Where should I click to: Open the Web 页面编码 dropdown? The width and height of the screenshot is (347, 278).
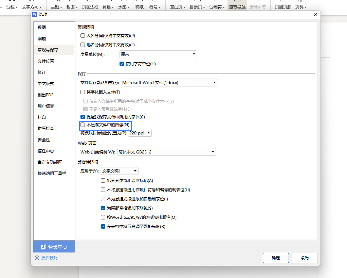[166, 152]
